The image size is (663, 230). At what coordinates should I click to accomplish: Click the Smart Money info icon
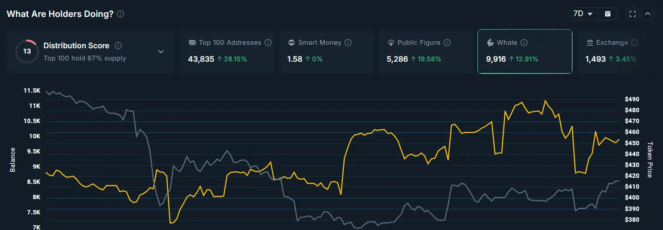click(x=348, y=43)
